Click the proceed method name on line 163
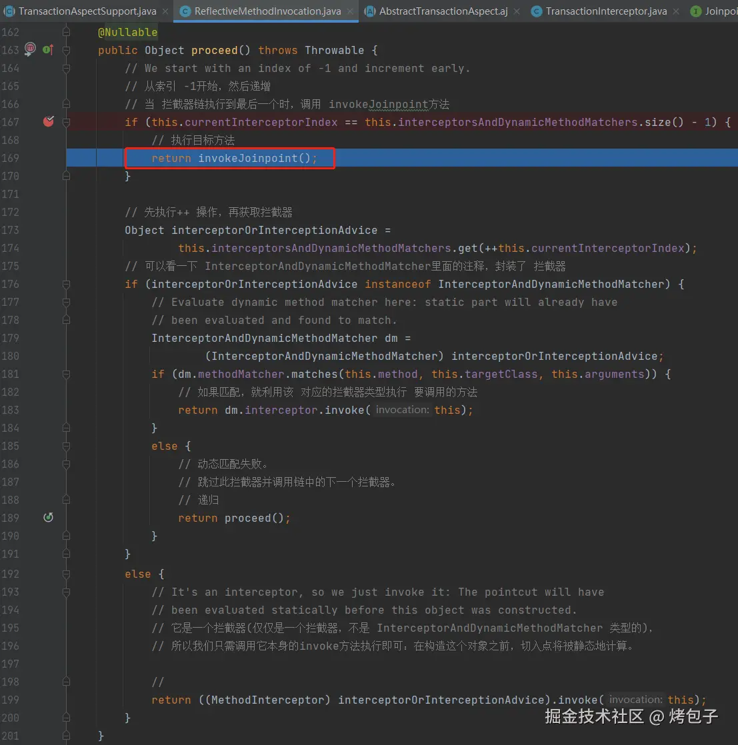 pyautogui.click(x=214, y=51)
